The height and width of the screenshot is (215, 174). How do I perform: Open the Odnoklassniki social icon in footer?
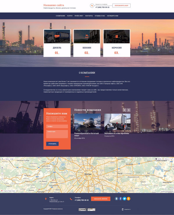(128, 199)
